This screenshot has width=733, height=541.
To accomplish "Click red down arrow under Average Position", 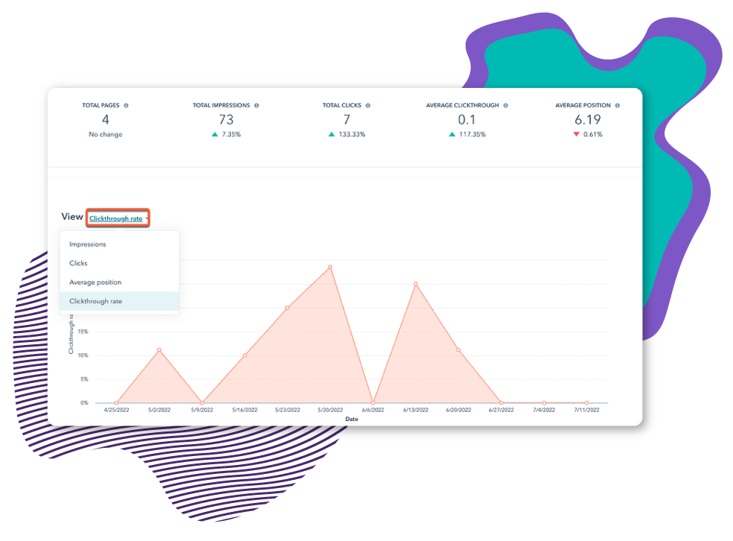I will pyautogui.click(x=576, y=135).
